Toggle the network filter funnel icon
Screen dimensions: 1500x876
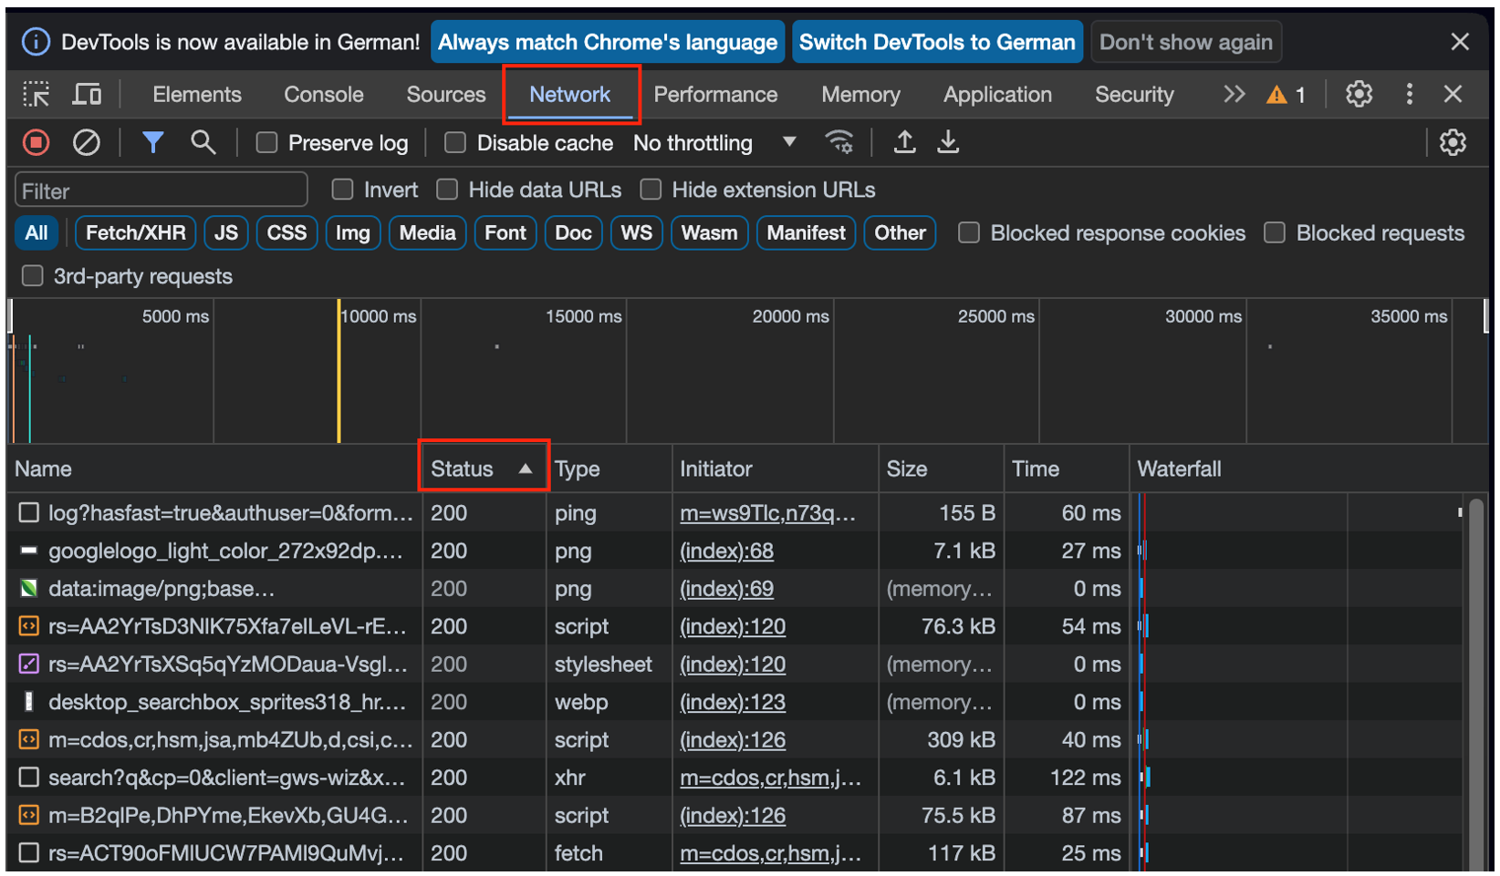(152, 142)
